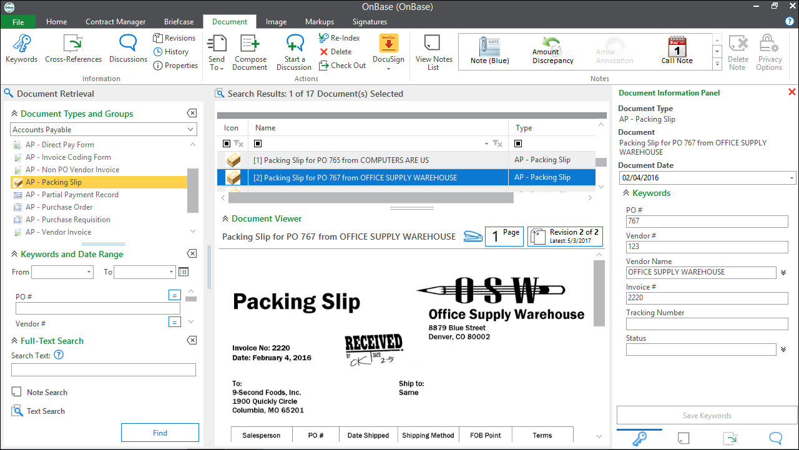The height and width of the screenshot is (450, 799).
Task: Switch to the Home tab
Action: [56, 22]
